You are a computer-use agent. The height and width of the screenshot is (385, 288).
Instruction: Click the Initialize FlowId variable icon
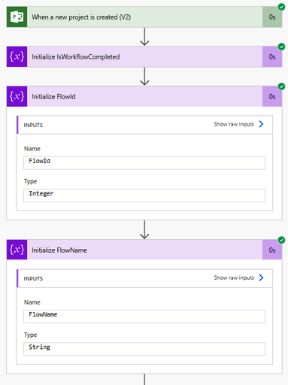(x=17, y=96)
